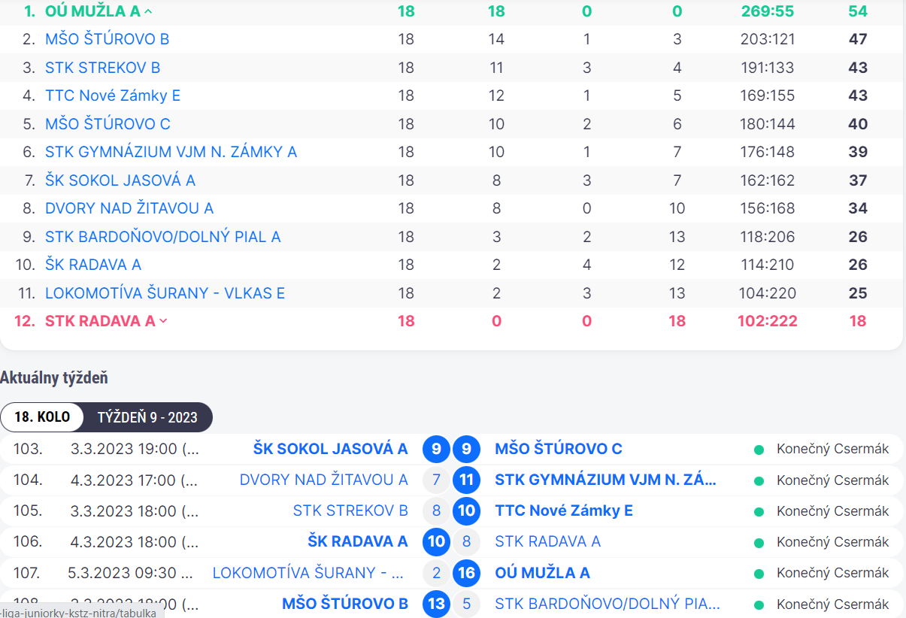906x618 pixels.
Task: Click MŠO ŠTÚROVO B points value 47
Action: pyautogui.click(x=858, y=39)
